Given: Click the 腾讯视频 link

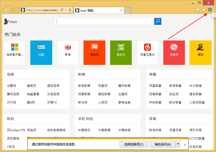Looking at the screenshot, I should (13, 94).
